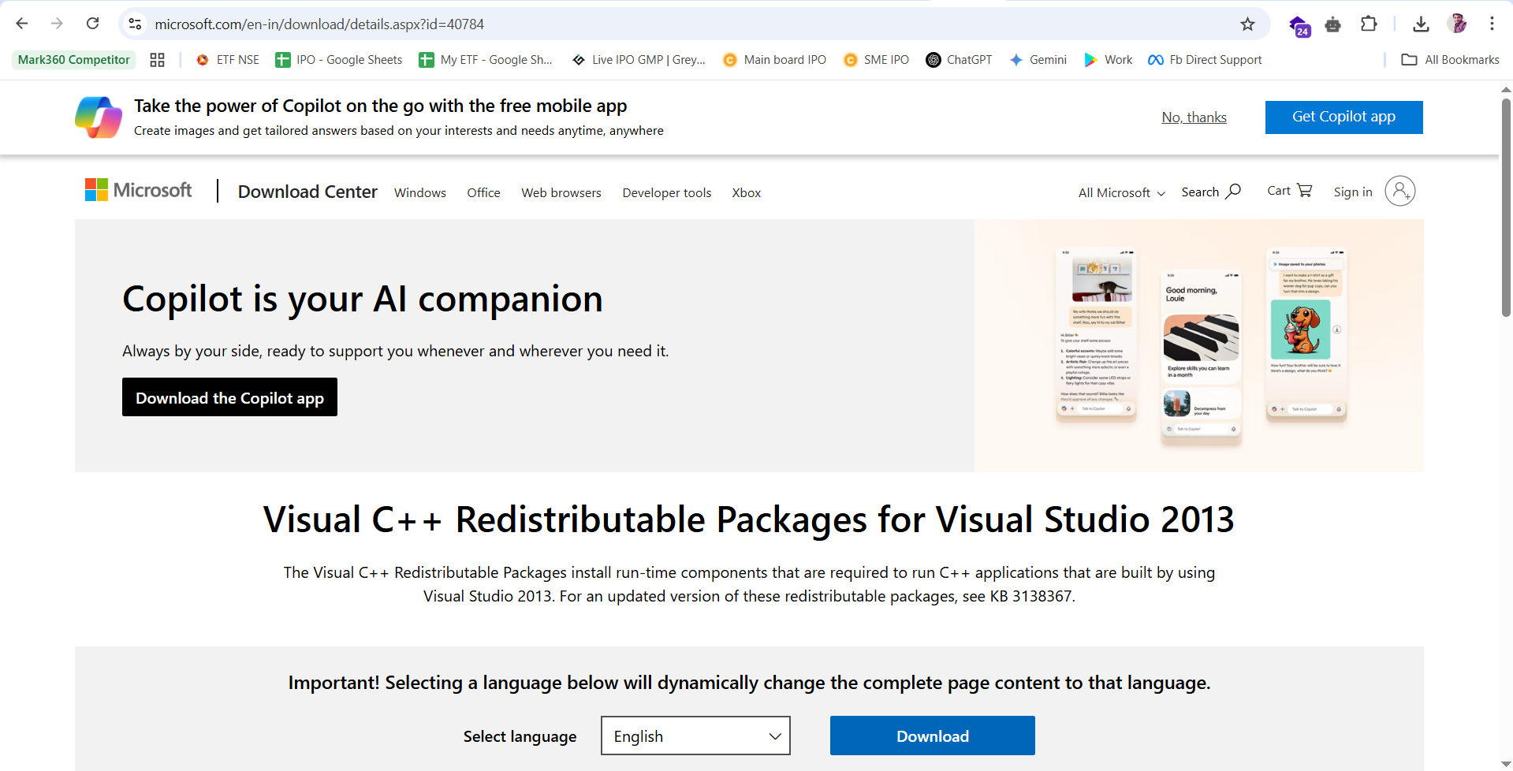
Task: Open Chrome three-dot menu
Action: tap(1492, 24)
